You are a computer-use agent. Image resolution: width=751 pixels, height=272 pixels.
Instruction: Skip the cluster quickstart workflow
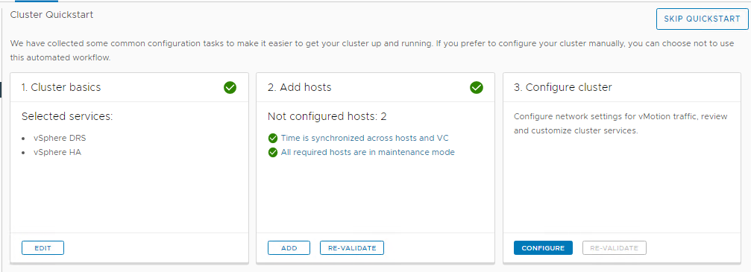[702, 19]
